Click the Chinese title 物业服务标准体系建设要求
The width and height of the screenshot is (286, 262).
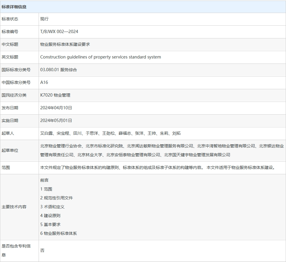click(65, 44)
